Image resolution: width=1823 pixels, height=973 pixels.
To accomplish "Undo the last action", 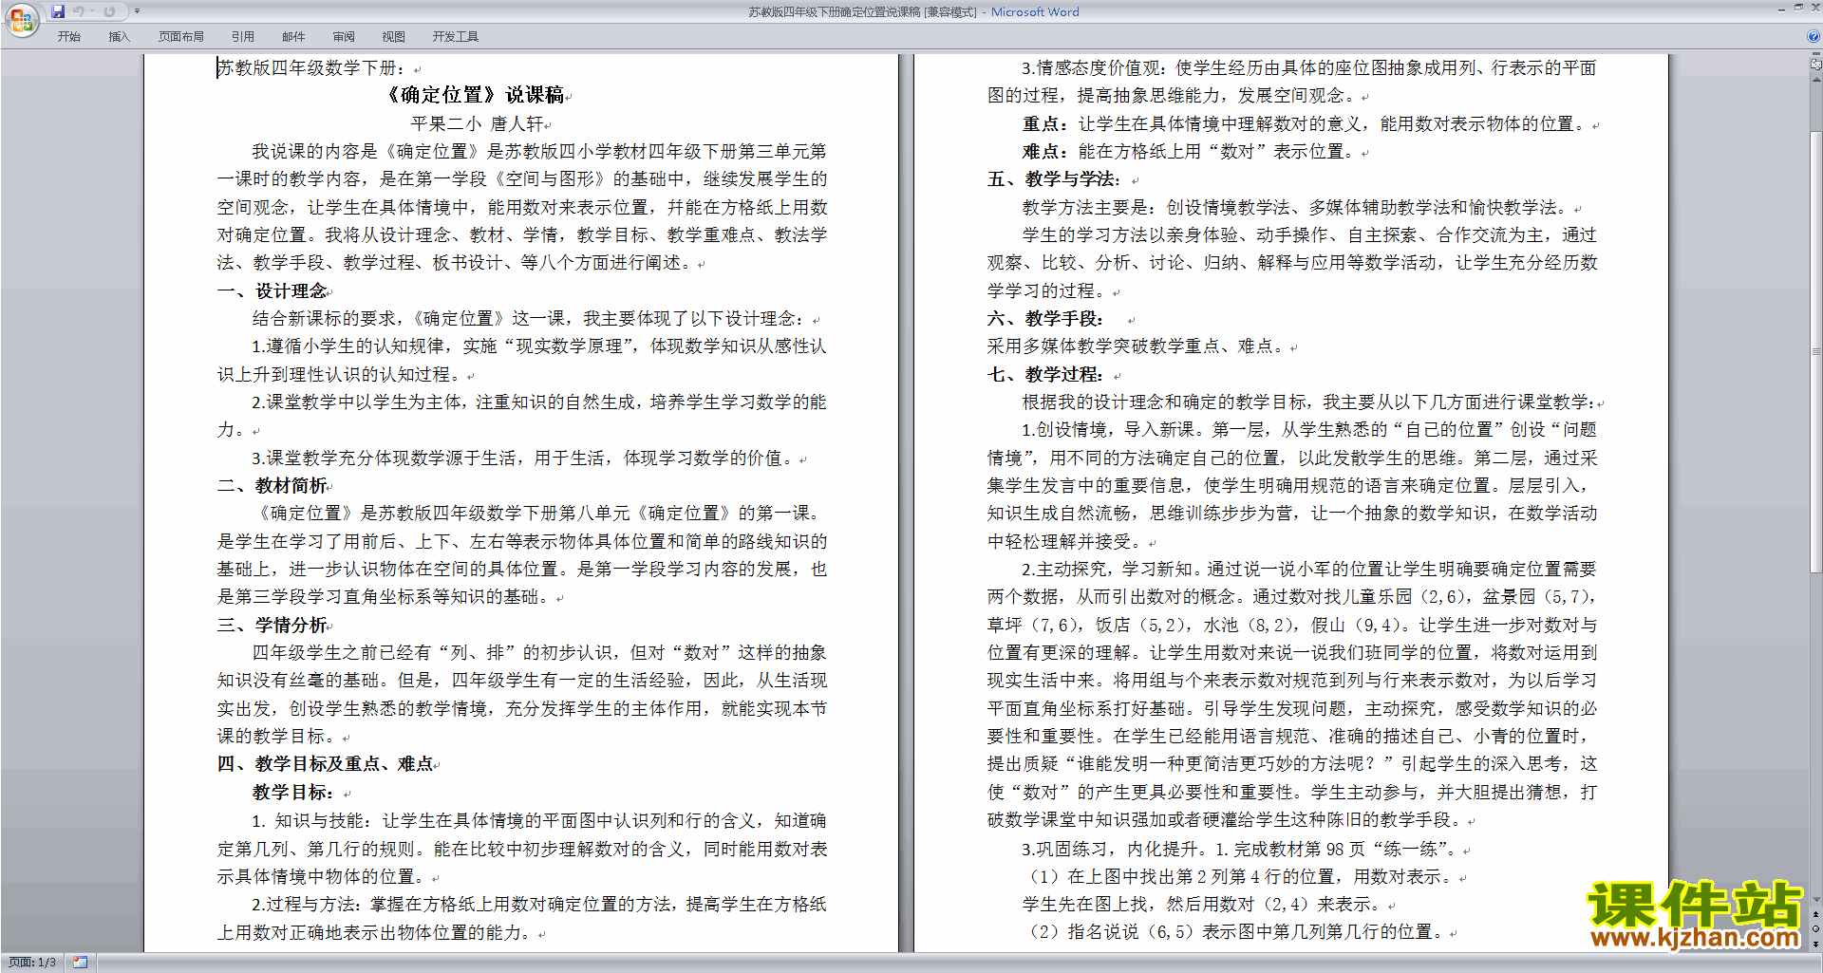I will tap(78, 11).
